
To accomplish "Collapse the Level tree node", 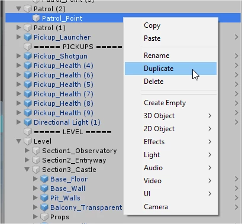I will pyautogui.click(x=19, y=141).
